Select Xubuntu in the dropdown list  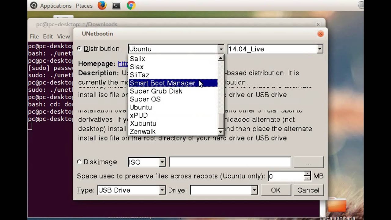point(173,123)
